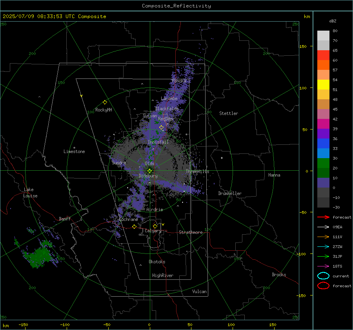
Task: Select the cyan 27ZW arrow icon
Action: (323, 247)
